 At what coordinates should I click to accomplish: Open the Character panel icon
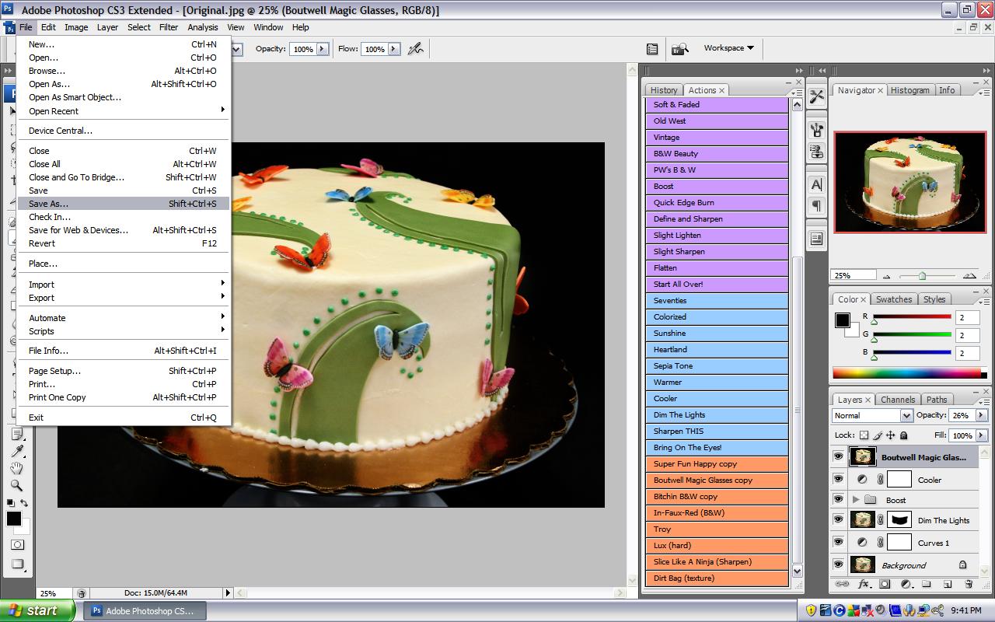pos(816,185)
